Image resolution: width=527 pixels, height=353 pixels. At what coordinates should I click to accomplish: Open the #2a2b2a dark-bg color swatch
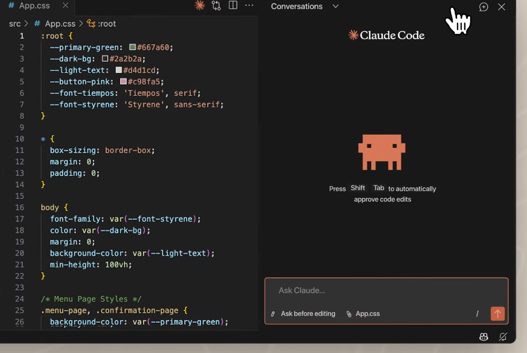click(x=105, y=58)
